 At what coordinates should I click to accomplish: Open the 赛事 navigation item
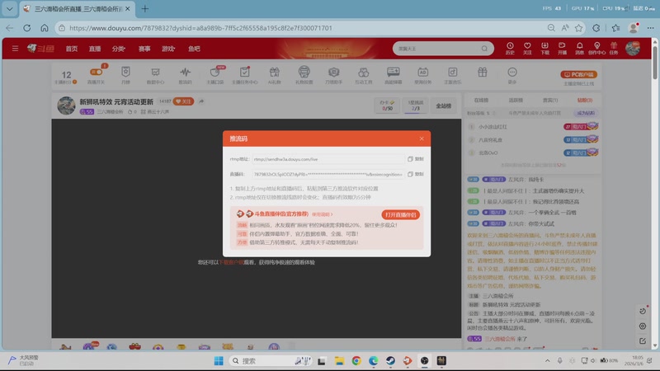pos(144,49)
